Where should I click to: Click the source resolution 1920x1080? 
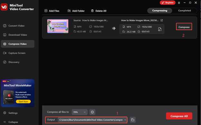click(99, 27)
